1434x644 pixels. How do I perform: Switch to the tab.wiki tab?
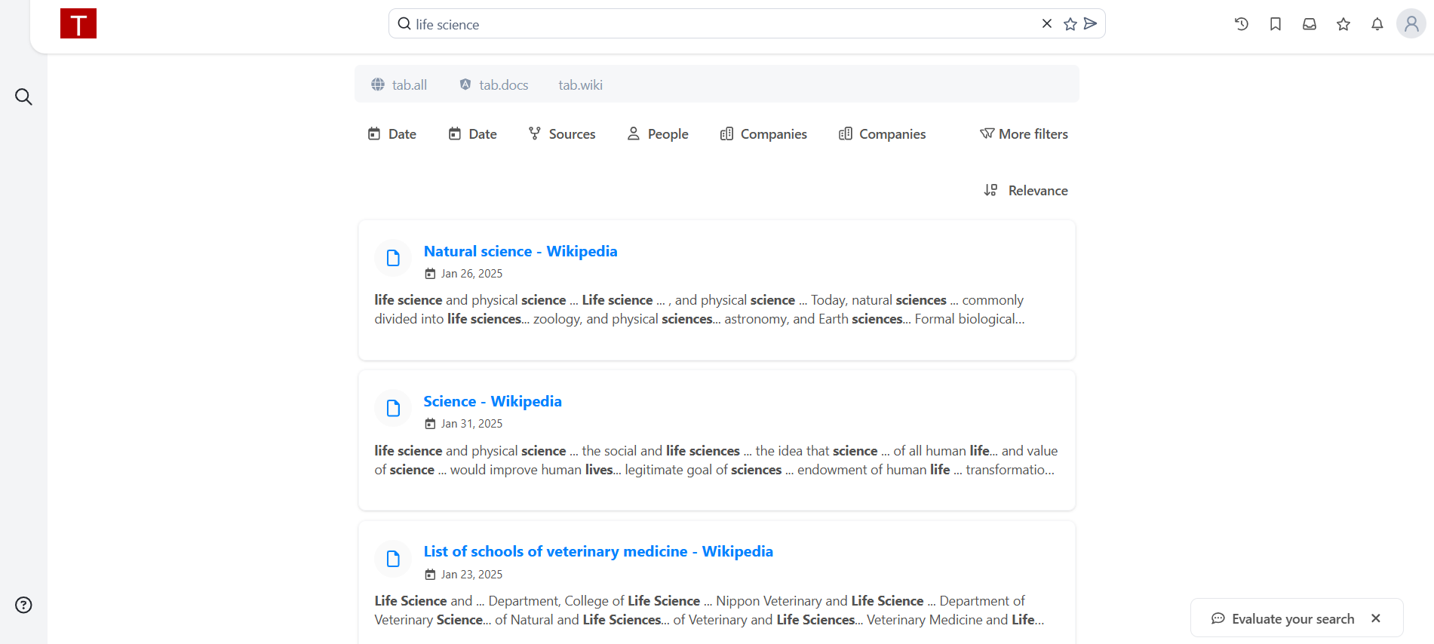(580, 84)
